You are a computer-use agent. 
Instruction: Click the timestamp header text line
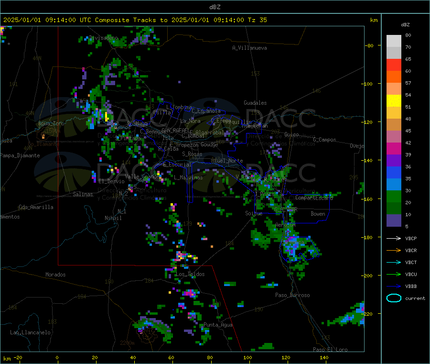135,20
